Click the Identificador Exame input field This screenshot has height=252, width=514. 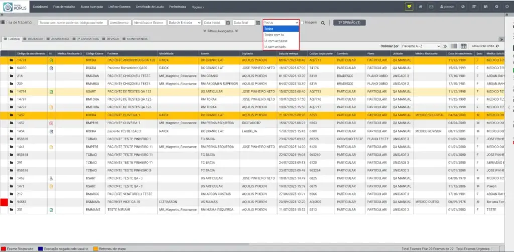[x=150, y=23]
